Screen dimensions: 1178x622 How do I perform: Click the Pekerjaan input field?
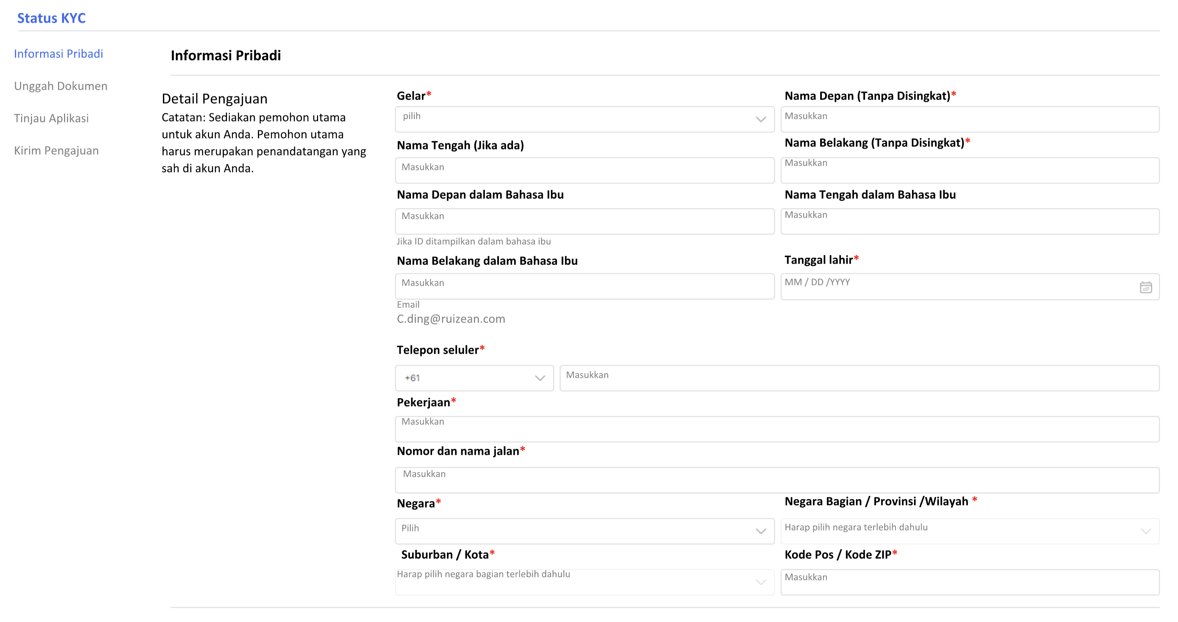coord(777,429)
